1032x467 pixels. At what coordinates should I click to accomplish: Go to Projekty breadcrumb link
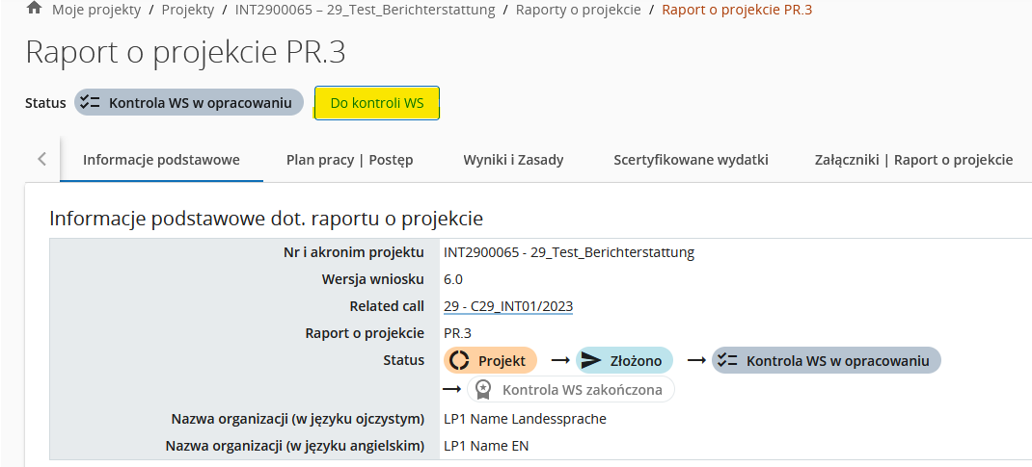(x=188, y=10)
